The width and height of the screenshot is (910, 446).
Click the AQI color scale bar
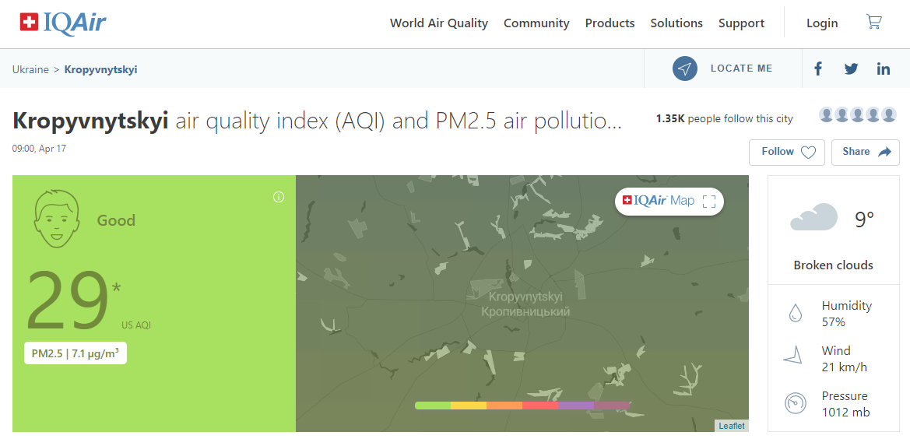(522, 406)
